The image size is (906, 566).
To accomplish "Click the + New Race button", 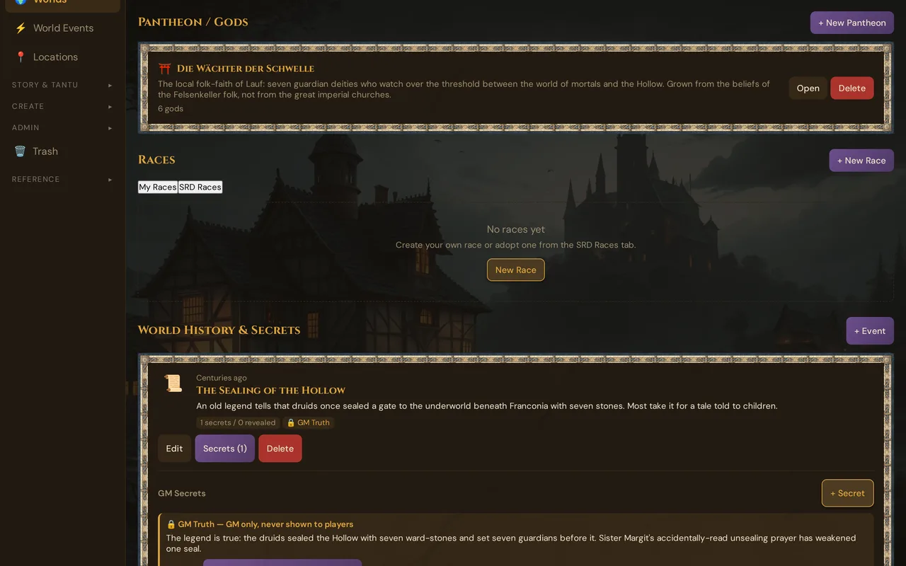I will coord(861,161).
